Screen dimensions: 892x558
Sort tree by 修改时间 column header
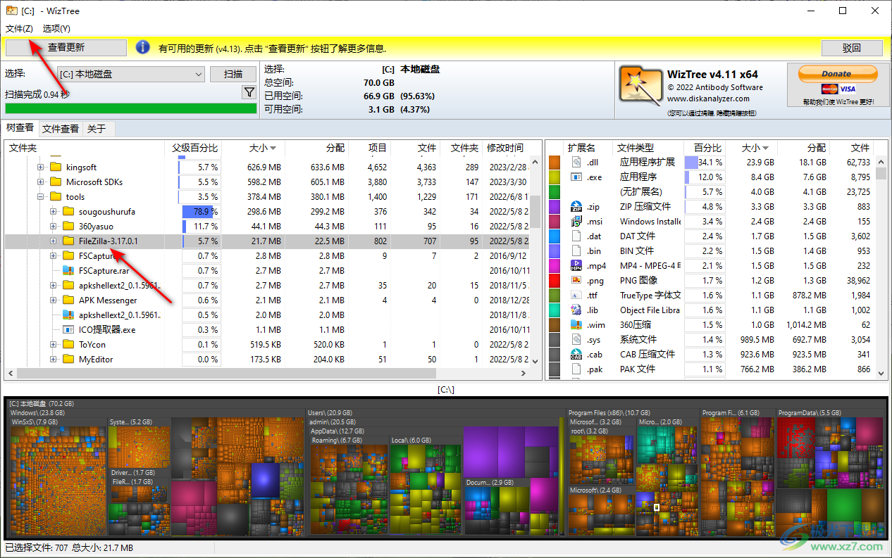[x=507, y=148]
